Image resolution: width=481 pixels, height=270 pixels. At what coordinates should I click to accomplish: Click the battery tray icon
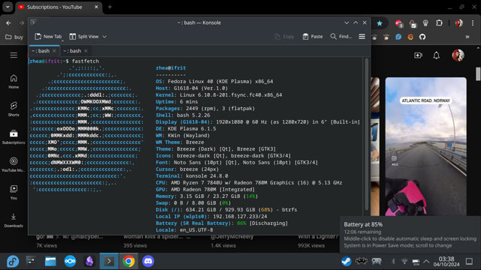pos(416,262)
